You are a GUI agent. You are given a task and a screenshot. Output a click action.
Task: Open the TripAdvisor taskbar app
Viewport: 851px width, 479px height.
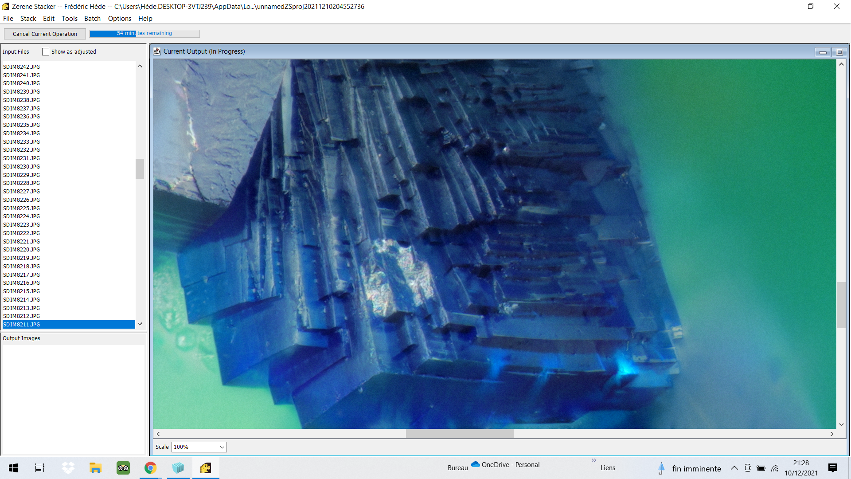point(123,468)
